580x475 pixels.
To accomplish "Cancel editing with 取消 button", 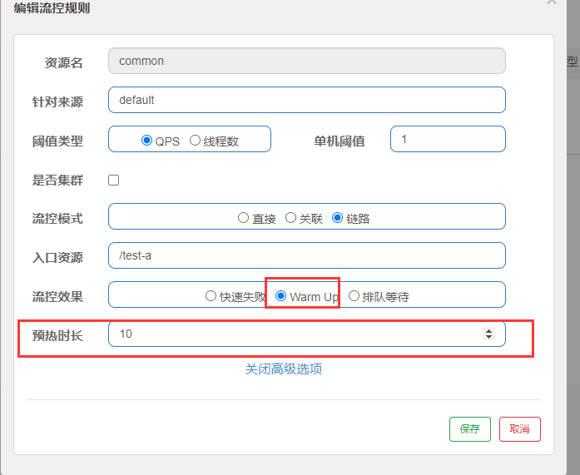I will click(520, 429).
